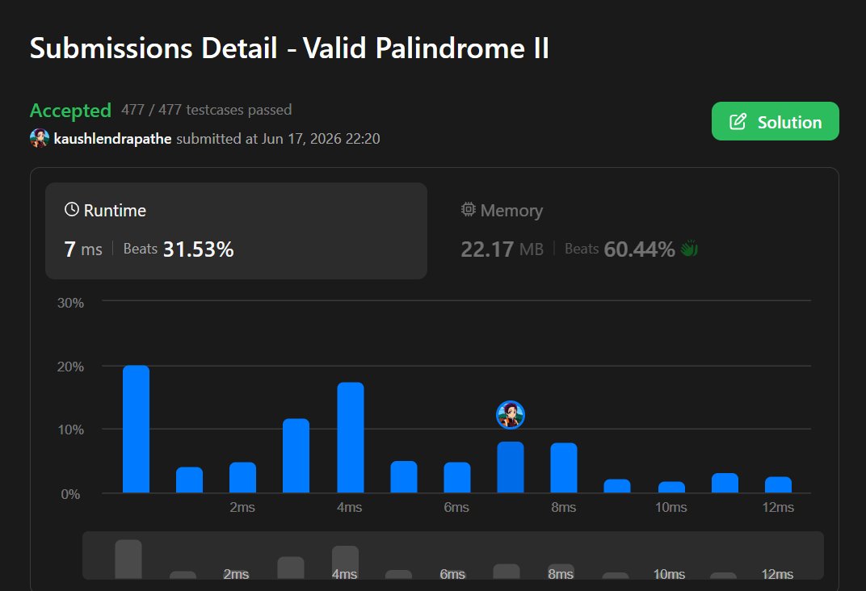Click the 1ms runtime bar
The height and width of the screenshot is (591, 866).
pos(189,480)
